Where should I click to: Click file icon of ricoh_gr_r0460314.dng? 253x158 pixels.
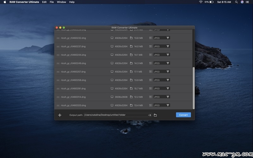58,97
